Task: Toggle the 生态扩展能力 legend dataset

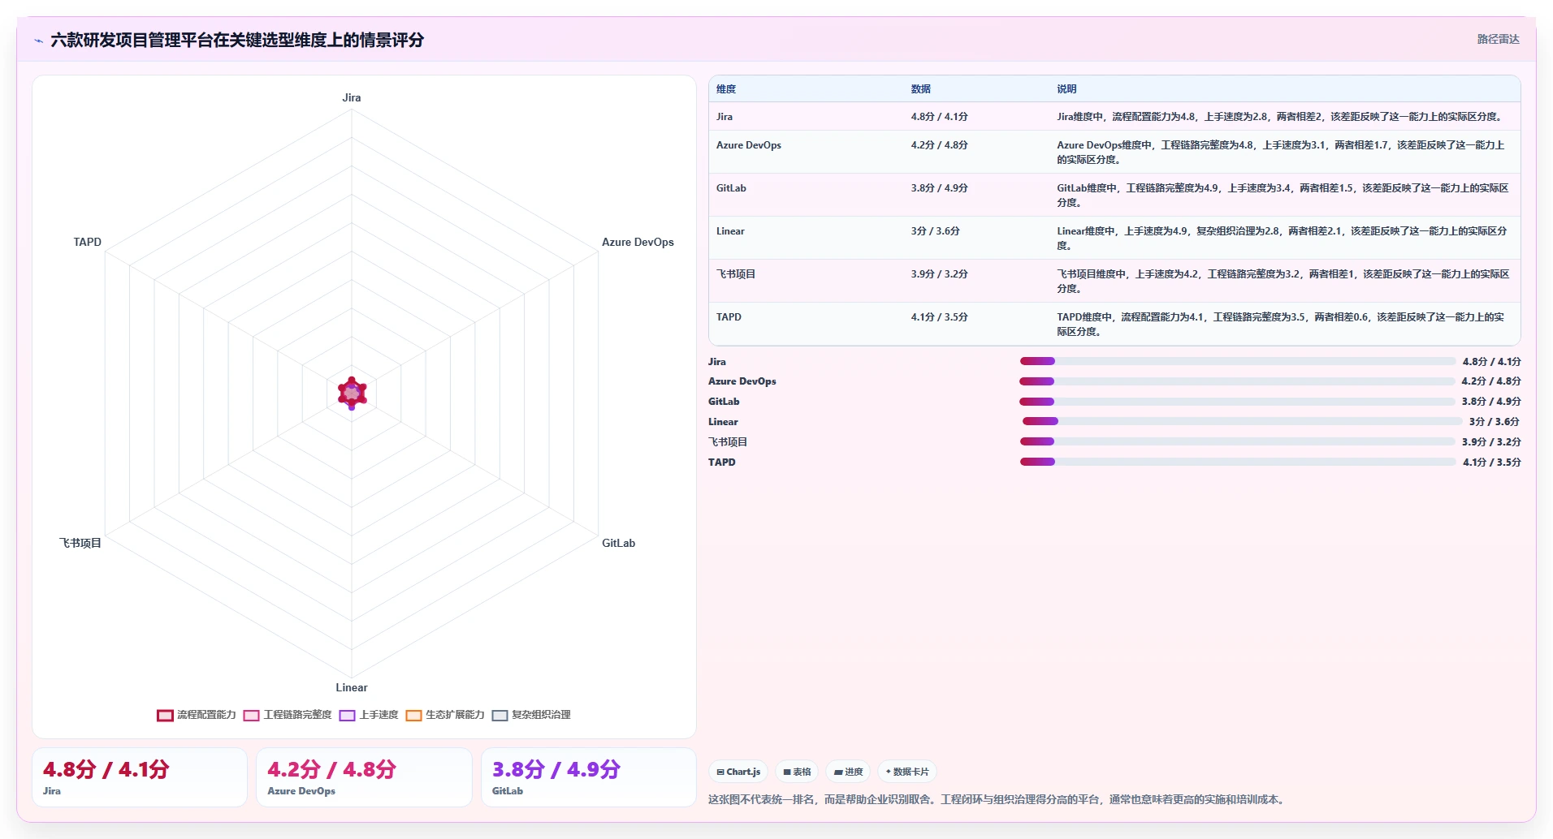Action: tap(445, 715)
